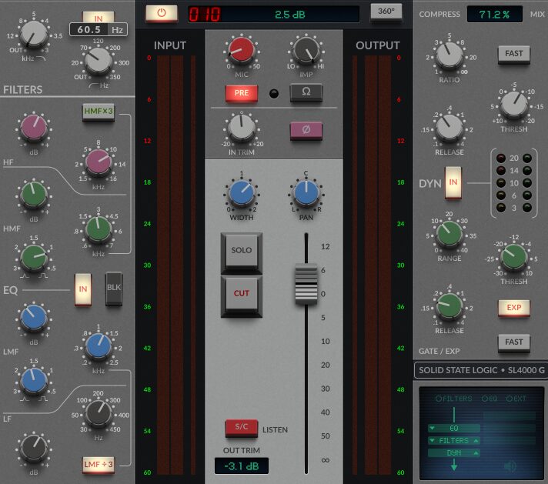This screenshot has height=484, width=548.
Task: Move DYN up in routing order
Action: (476, 453)
